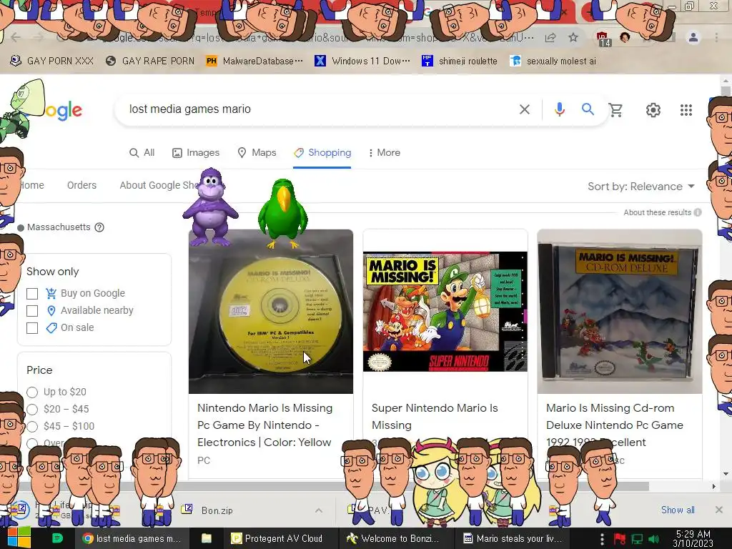Screen dimensions: 732x549
Task: Open the Sort by: Relevance dropdown
Action: click(x=641, y=187)
